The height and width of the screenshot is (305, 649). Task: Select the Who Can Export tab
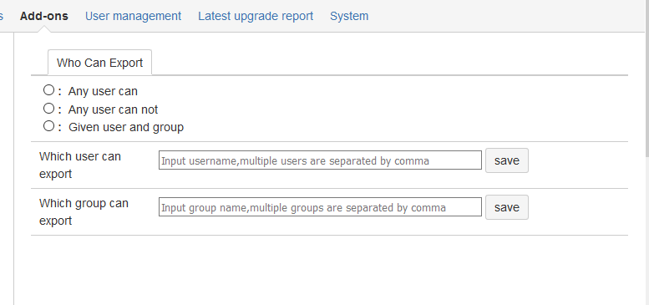(99, 63)
